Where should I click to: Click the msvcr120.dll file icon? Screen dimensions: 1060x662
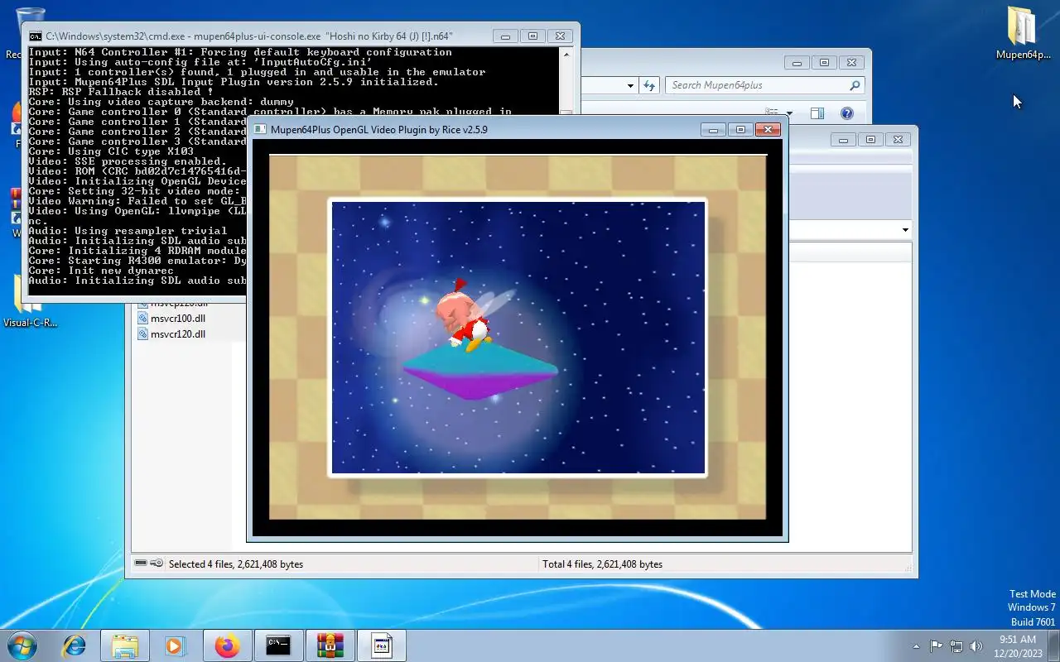point(142,334)
